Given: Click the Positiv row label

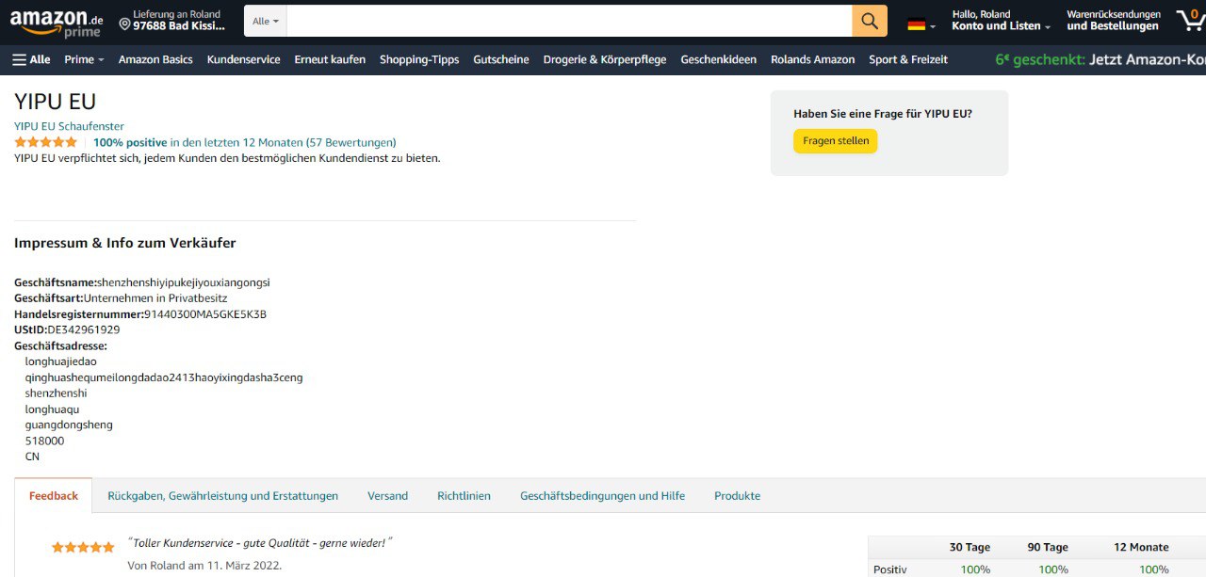Looking at the screenshot, I should coord(890,569).
